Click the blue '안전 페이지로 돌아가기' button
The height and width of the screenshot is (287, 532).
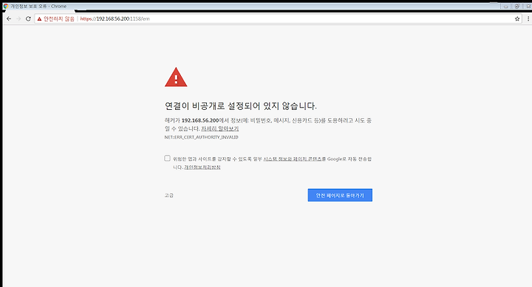click(340, 196)
